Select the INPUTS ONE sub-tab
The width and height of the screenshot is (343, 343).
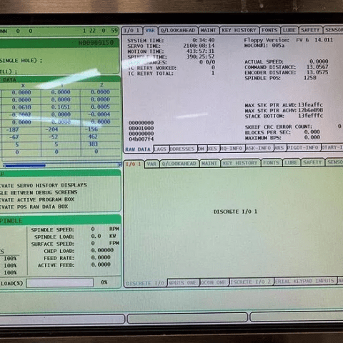point(183,283)
